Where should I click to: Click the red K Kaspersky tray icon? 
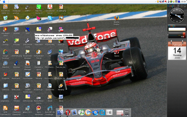point(166,2)
